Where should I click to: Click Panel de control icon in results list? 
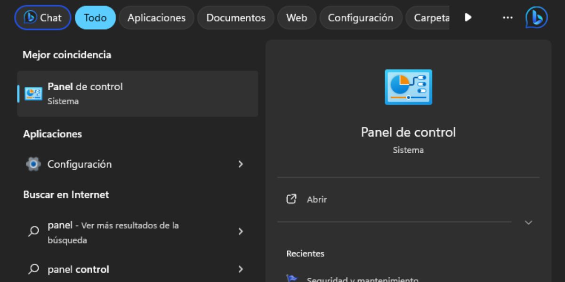(33, 94)
